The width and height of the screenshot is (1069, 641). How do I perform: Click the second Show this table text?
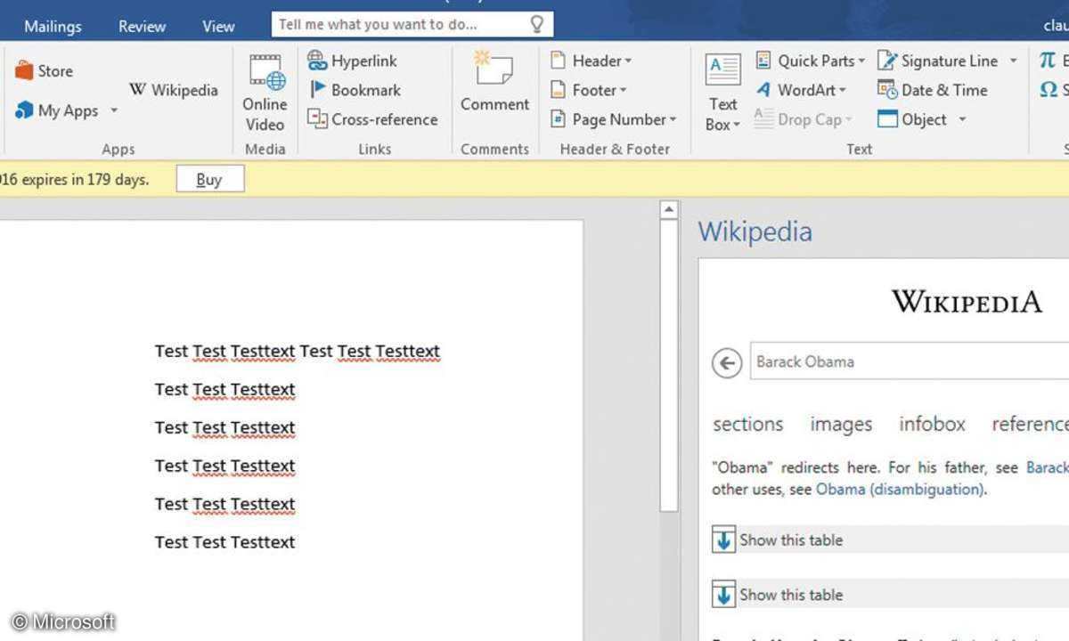pyautogui.click(x=791, y=595)
